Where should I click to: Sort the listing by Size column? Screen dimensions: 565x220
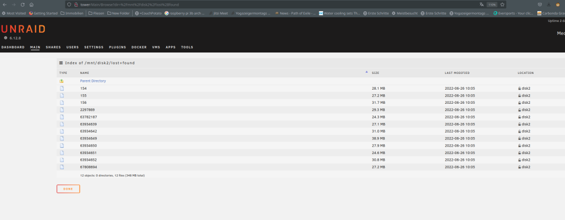click(x=376, y=73)
